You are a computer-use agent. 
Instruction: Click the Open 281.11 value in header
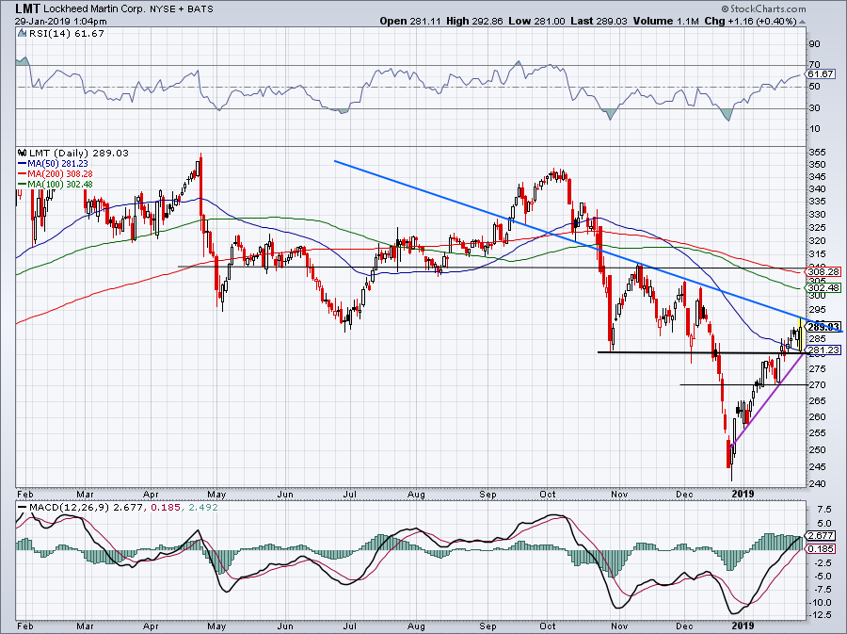pos(410,21)
